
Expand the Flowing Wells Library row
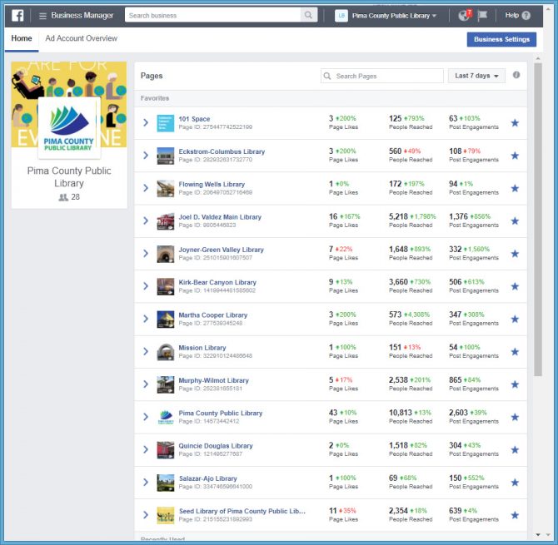pyautogui.click(x=146, y=188)
